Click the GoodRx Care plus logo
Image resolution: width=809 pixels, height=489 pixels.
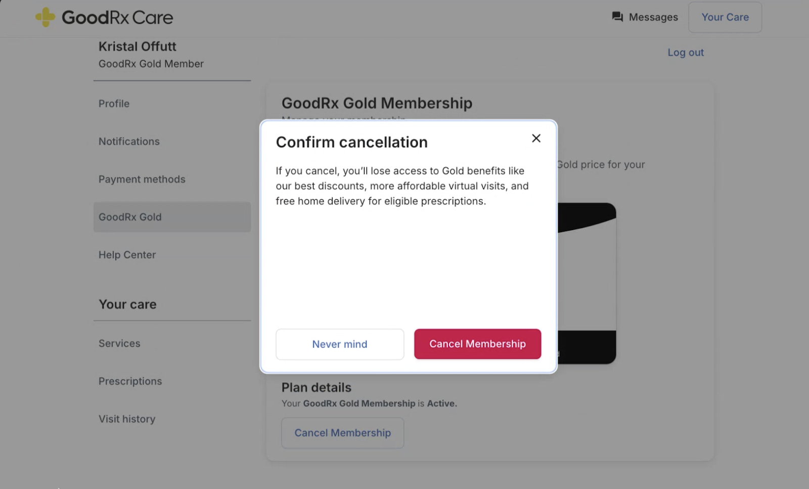pos(44,17)
